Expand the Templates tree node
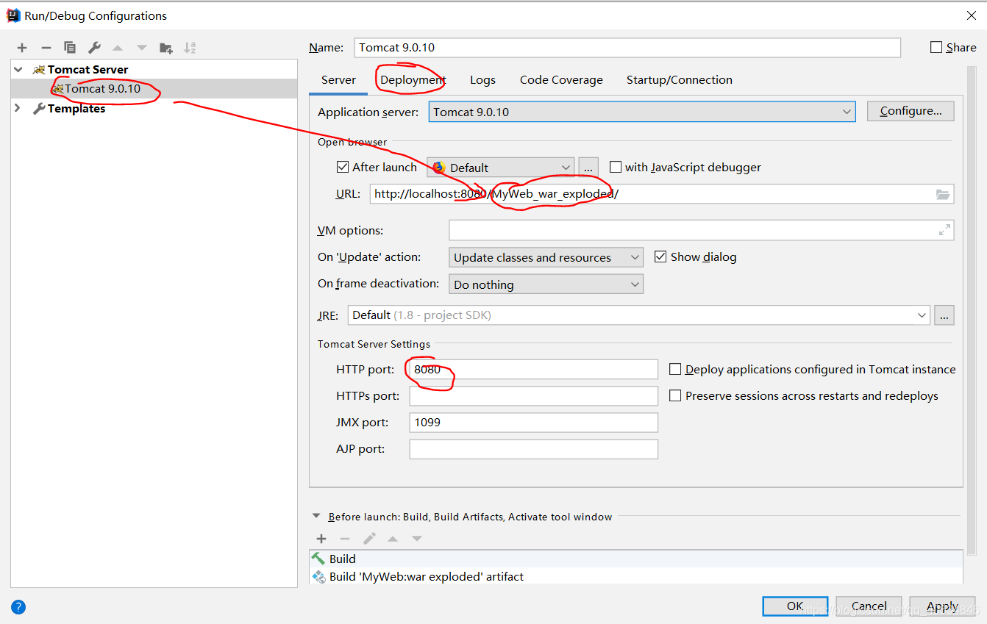Viewport: 987px width, 624px height. point(18,108)
